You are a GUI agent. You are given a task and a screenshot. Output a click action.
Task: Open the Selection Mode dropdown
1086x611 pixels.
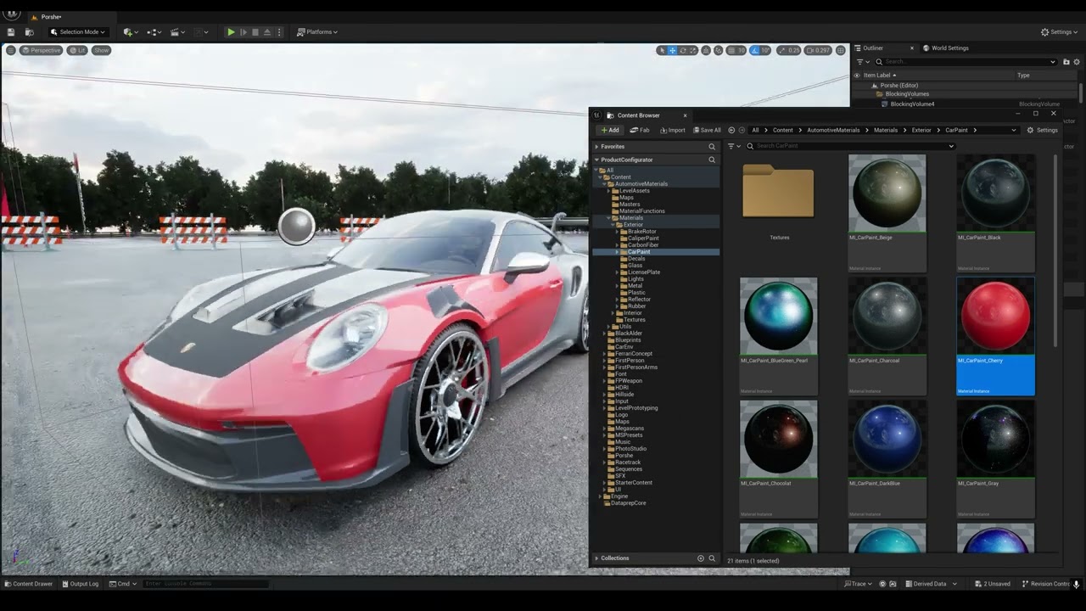pos(78,32)
